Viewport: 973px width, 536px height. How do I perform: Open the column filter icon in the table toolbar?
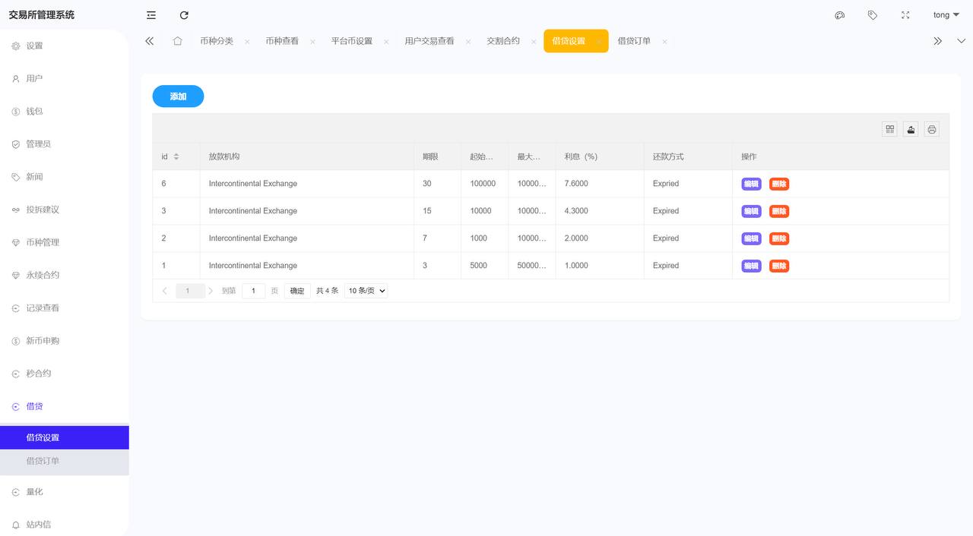click(x=889, y=129)
